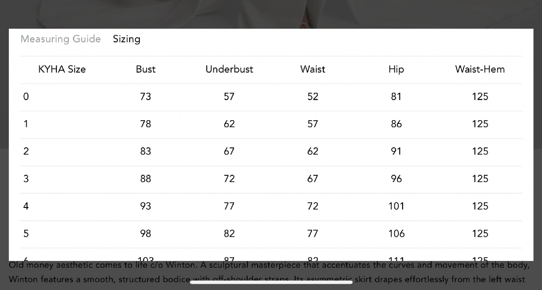The width and height of the screenshot is (542, 290).
Task: Select the size 3 row label
Action: coord(26,179)
